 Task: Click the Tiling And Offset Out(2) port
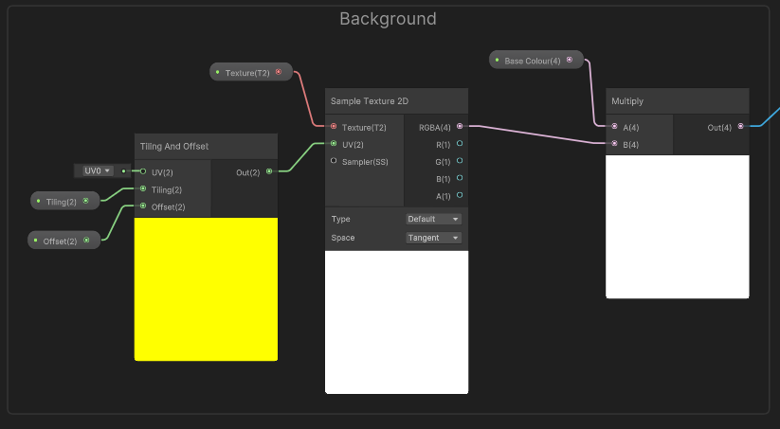(269, 171)
